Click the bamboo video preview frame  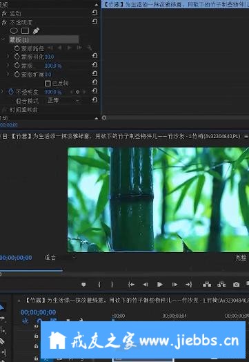(x=158, y=200)
